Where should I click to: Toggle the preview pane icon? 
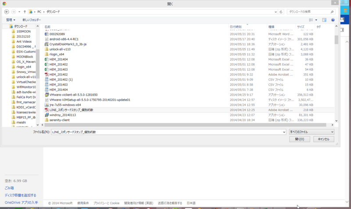click(324, 20)
